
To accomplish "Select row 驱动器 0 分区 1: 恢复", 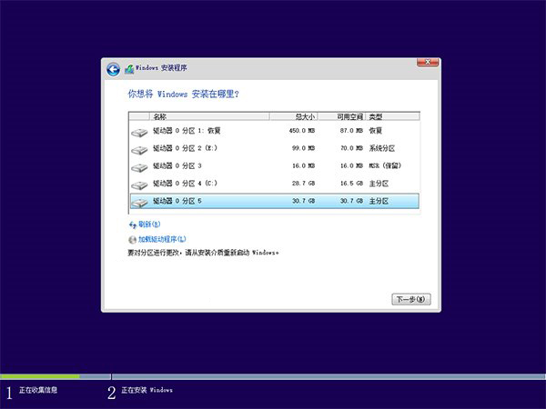I will point(275,131).
